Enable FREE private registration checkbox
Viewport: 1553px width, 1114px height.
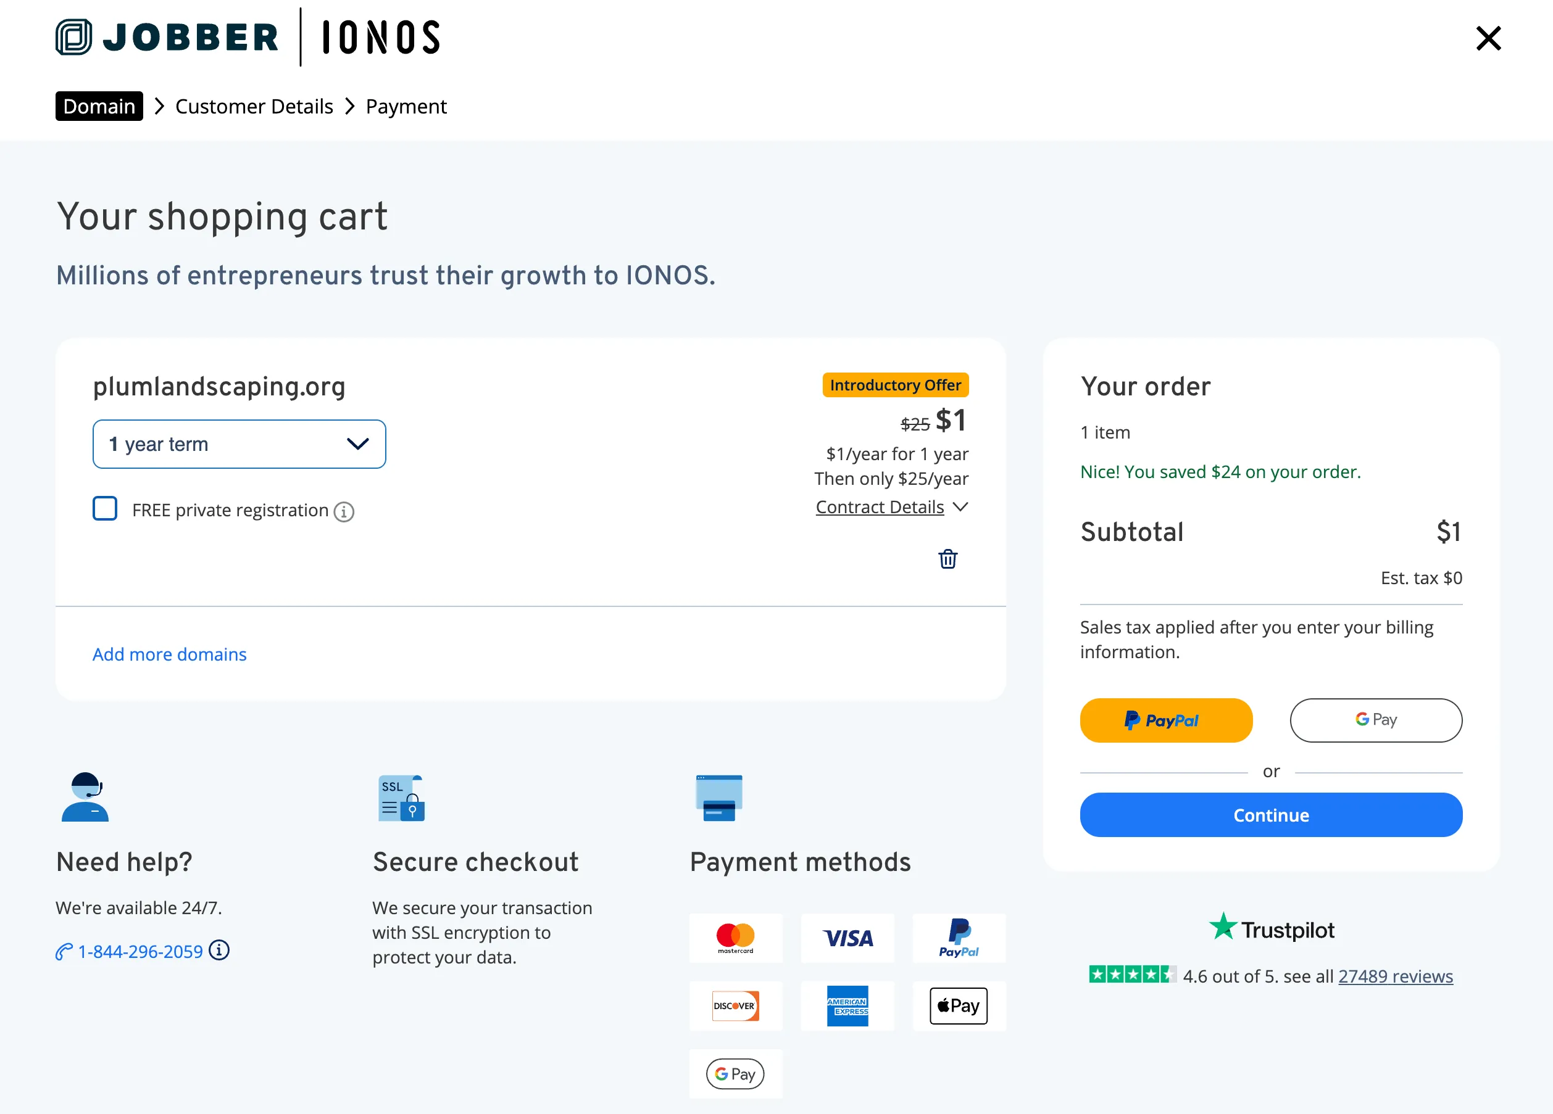105,508
